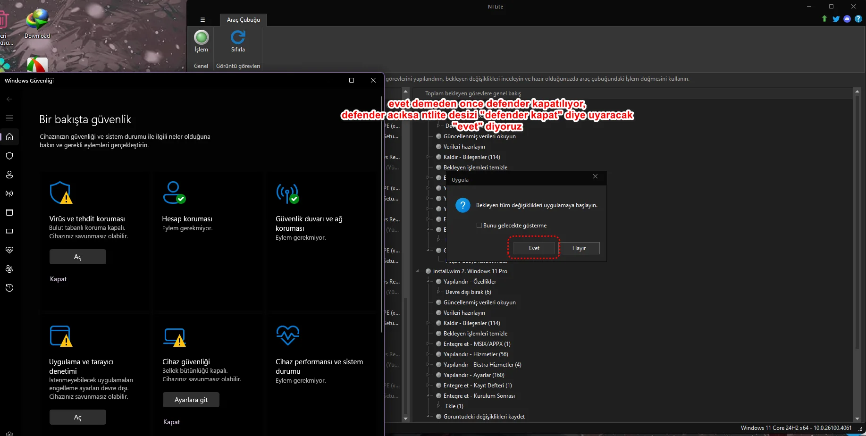
Task: Open app and browser control icon in sidebar
Action: coord(9,212)
